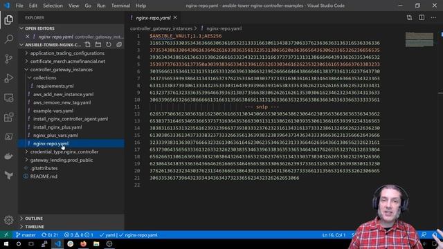
Task: Open Task View on taskbar
Action: pyautogui.click(x=31, y=244)
